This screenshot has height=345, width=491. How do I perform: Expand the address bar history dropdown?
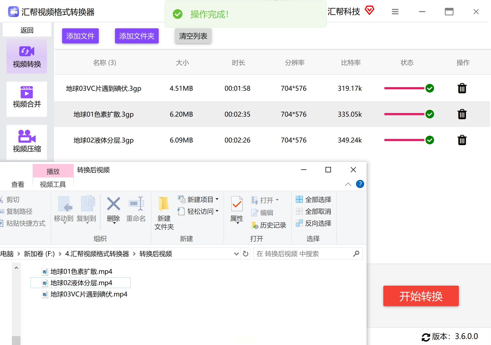pyautogui.click(x=236, y=254)
